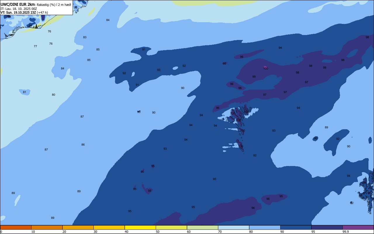374x234 pixels.
Task: Click the 60 tick label under the legend
Action: tap(189, 232)
